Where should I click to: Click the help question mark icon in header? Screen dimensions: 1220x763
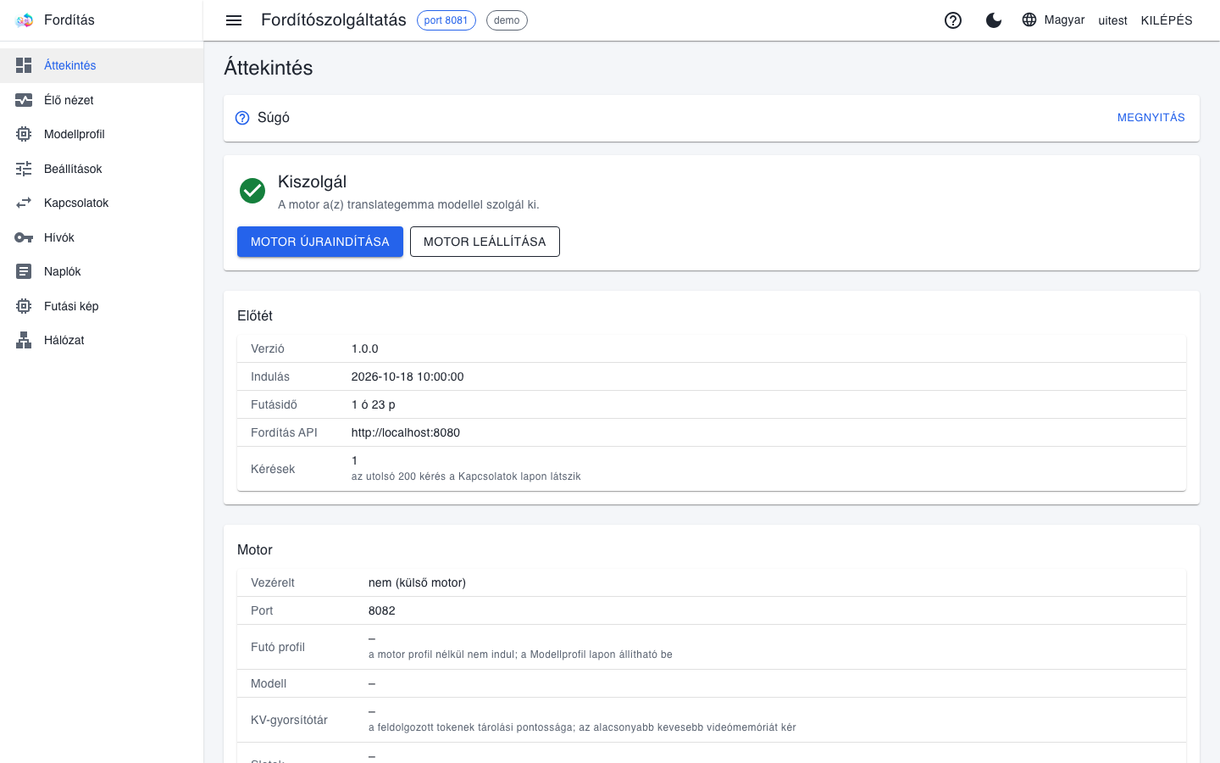pyautogui.click(x=953, y=20)
